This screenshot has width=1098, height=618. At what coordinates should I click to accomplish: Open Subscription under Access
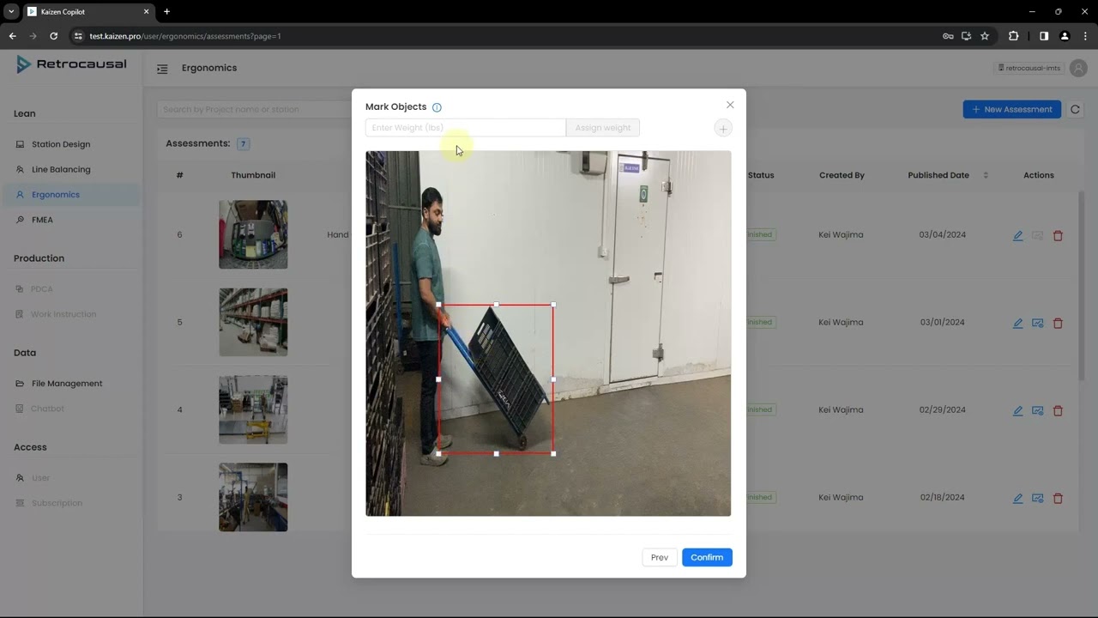click(57, 503)
